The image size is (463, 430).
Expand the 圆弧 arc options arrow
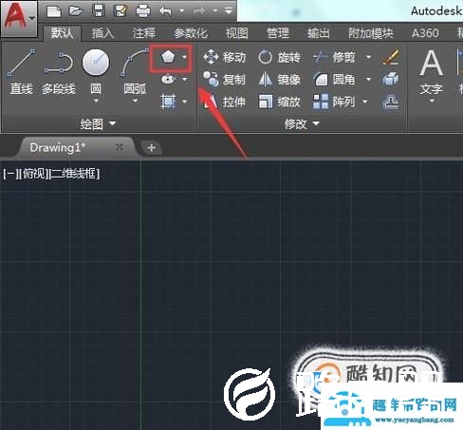135,102
